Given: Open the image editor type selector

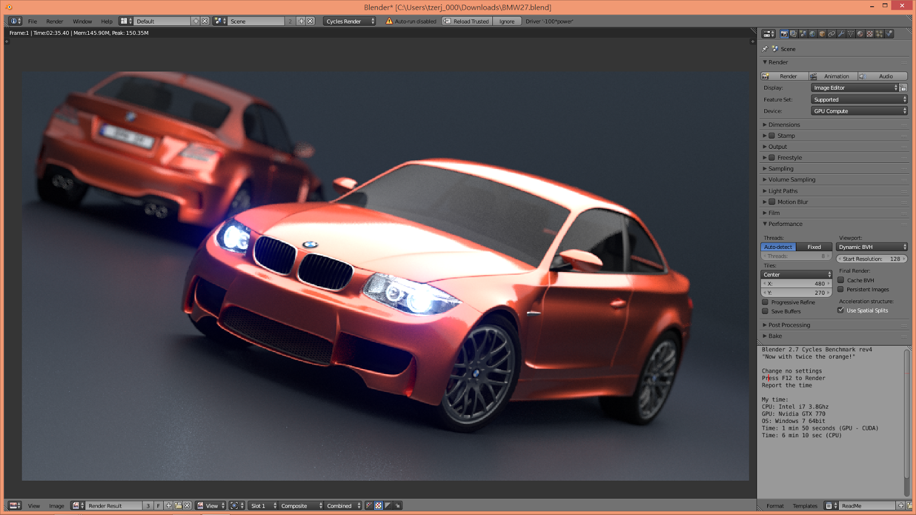Looking at the screenshot, I should pyautogui.click(x=15, y=506).
